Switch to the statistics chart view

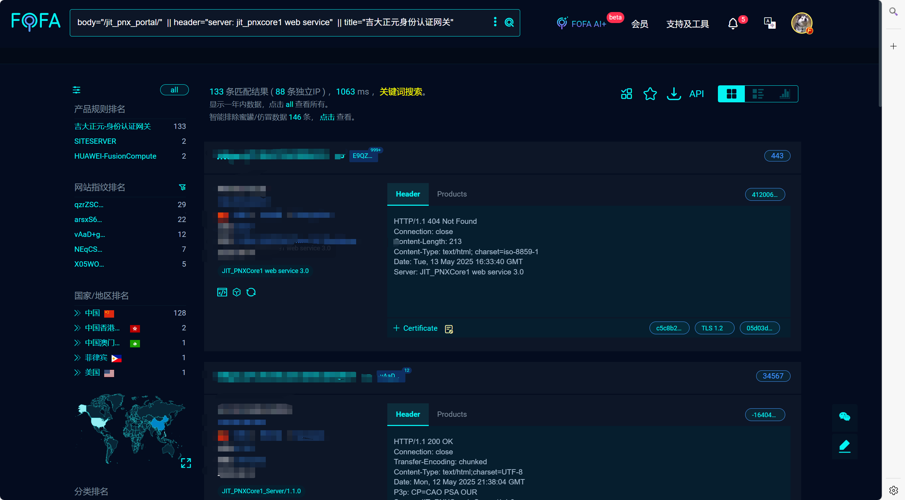pyautogui.click(x=785, y=94)
